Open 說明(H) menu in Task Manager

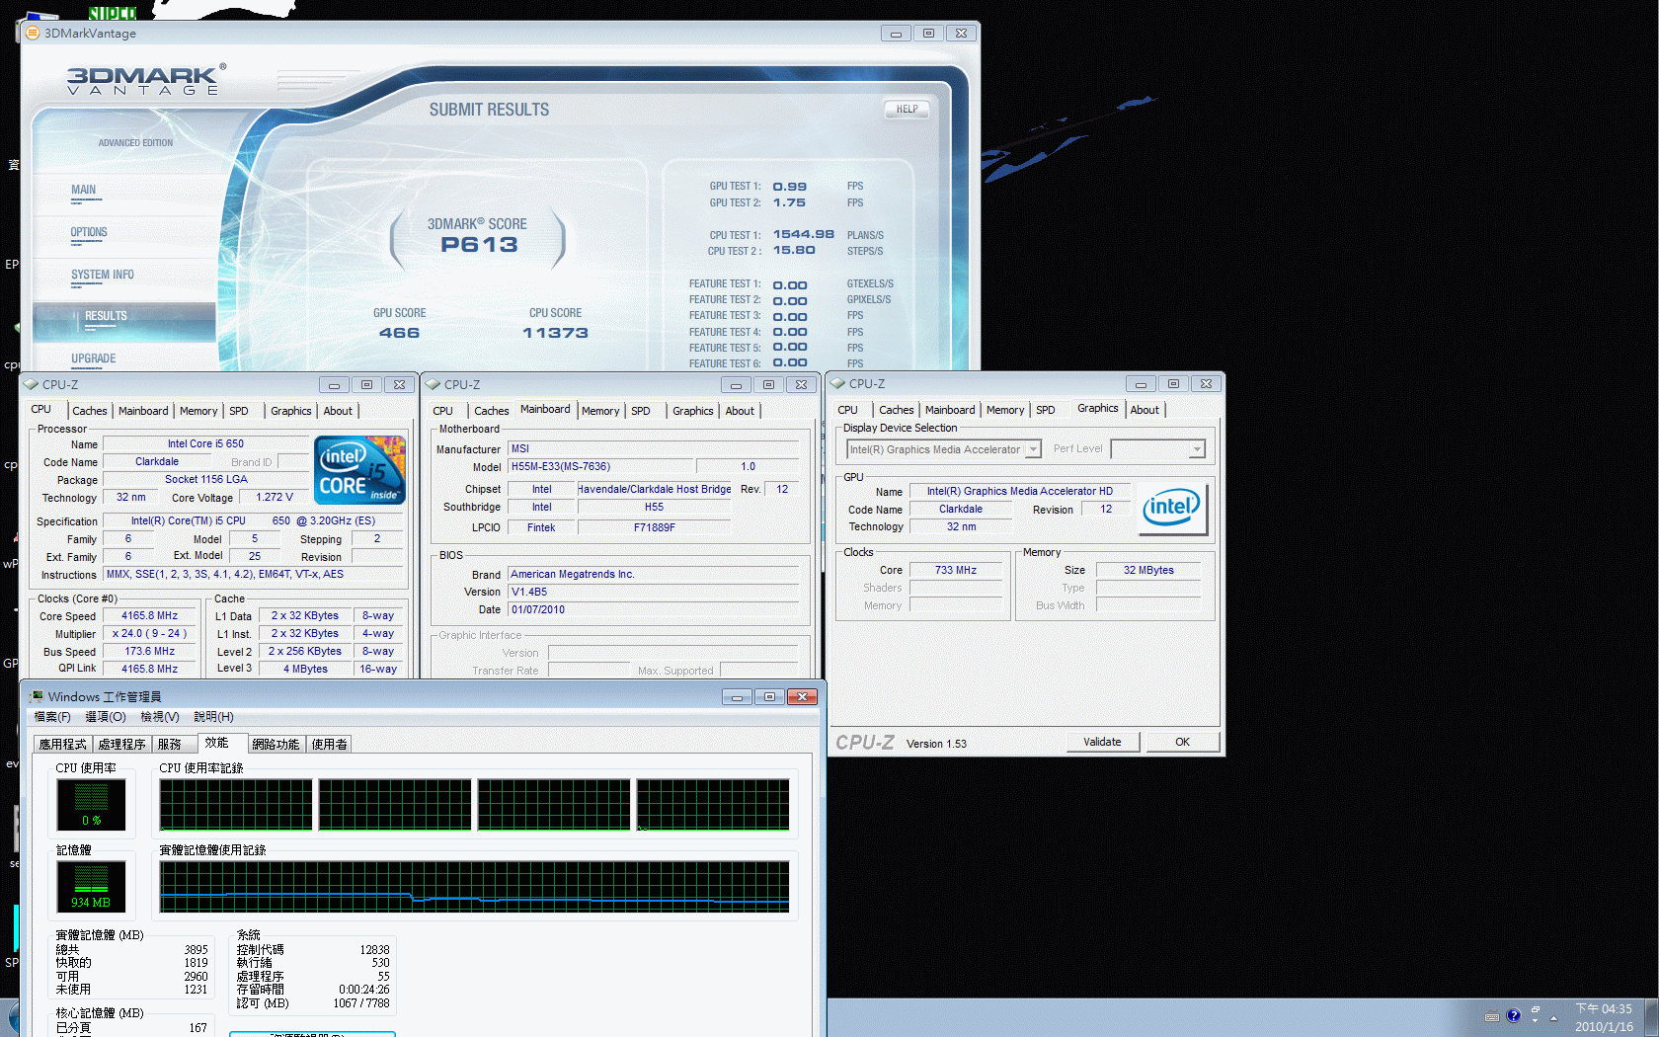coord(214,717)
